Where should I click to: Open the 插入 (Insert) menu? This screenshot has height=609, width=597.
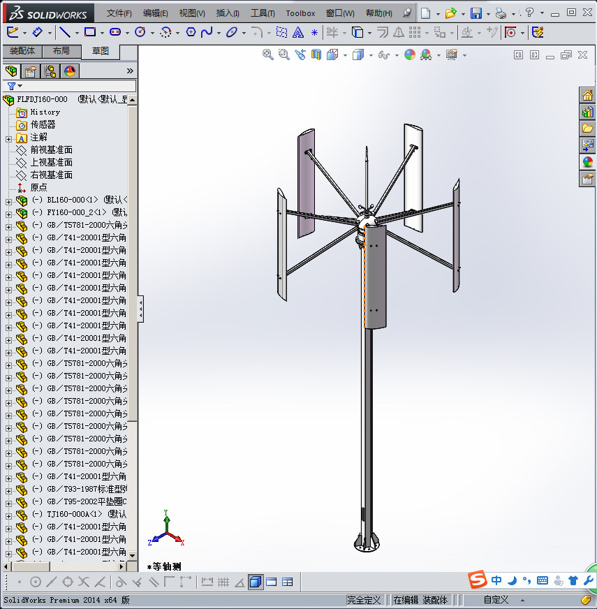228,13
